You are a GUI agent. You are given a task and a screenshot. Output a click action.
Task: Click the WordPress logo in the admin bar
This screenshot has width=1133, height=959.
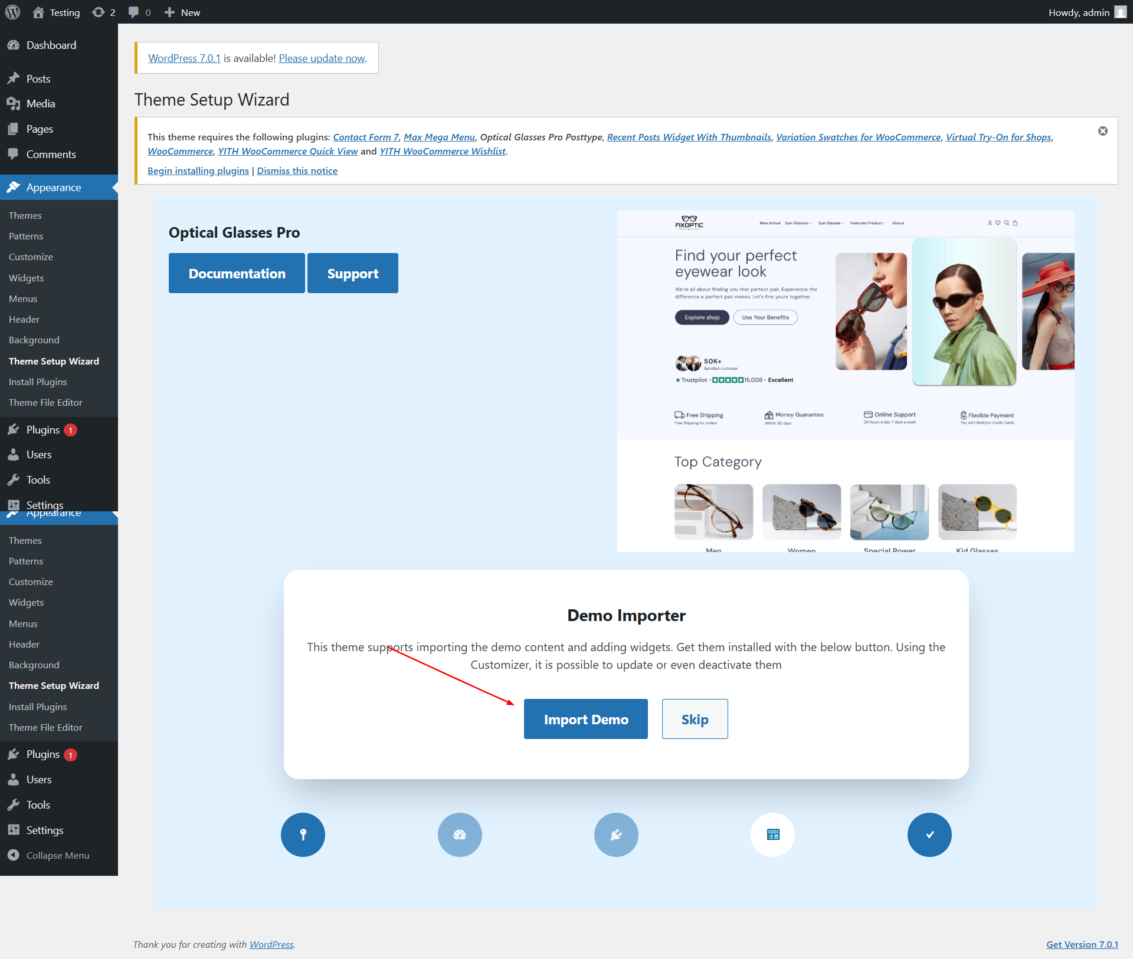point(12,12)
